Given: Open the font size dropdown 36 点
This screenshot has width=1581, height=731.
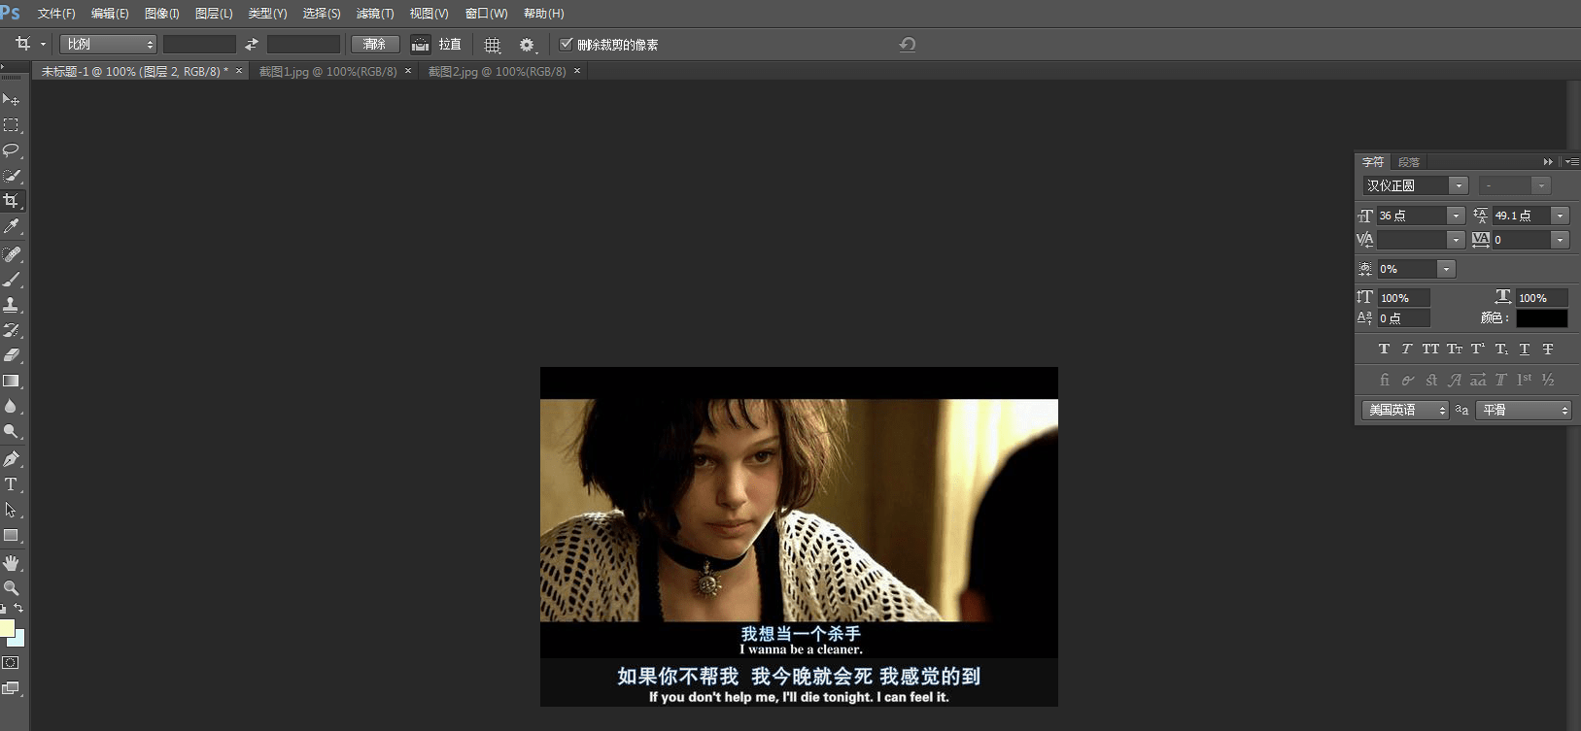Looking at the screenshot, I should coord(1456,216).
